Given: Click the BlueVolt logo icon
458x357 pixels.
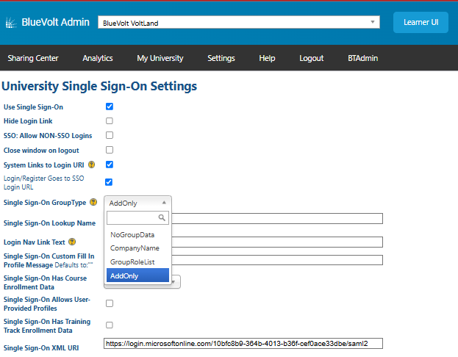Looking at the screenshot, I should coord(11,23).
